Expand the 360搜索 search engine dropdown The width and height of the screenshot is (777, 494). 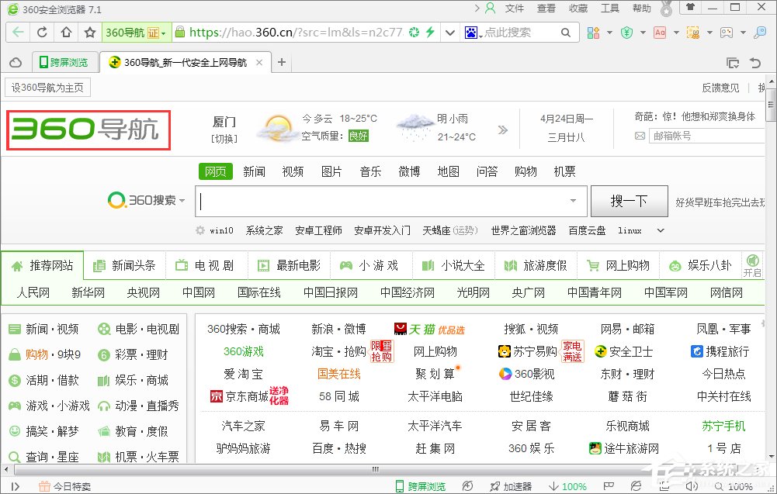pos(182,201)
